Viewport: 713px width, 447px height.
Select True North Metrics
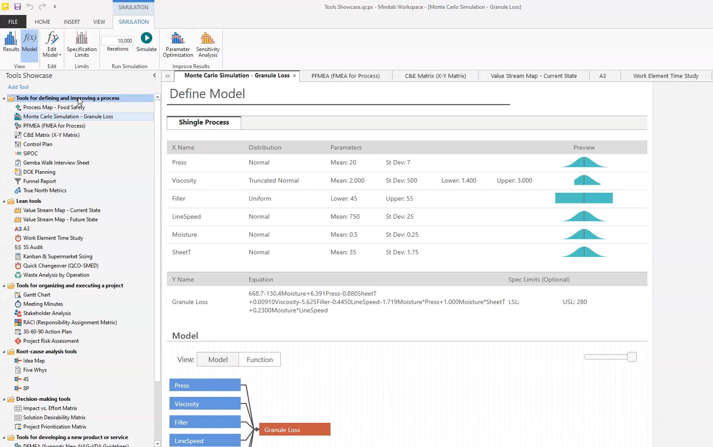click(44, 191)
